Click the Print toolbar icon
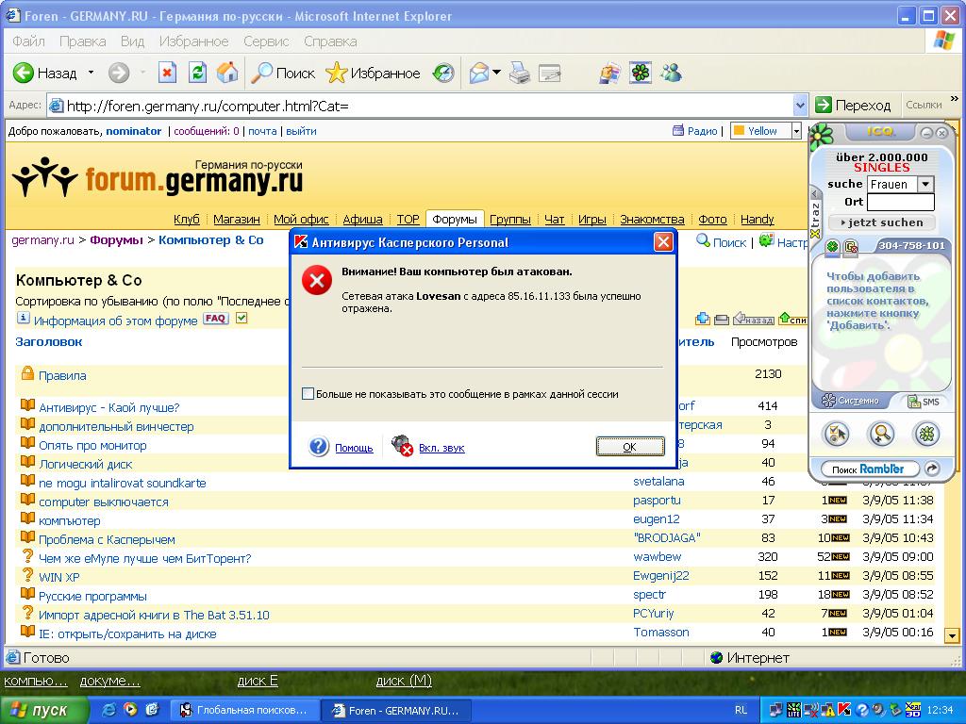 pos(520,73)
